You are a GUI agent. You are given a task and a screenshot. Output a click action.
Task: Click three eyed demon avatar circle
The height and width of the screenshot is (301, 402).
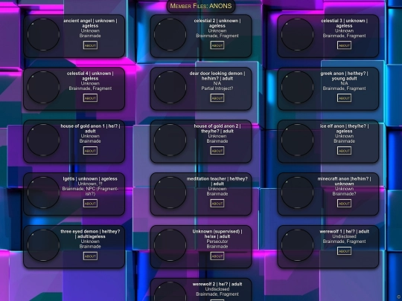[x=43, y=245]
